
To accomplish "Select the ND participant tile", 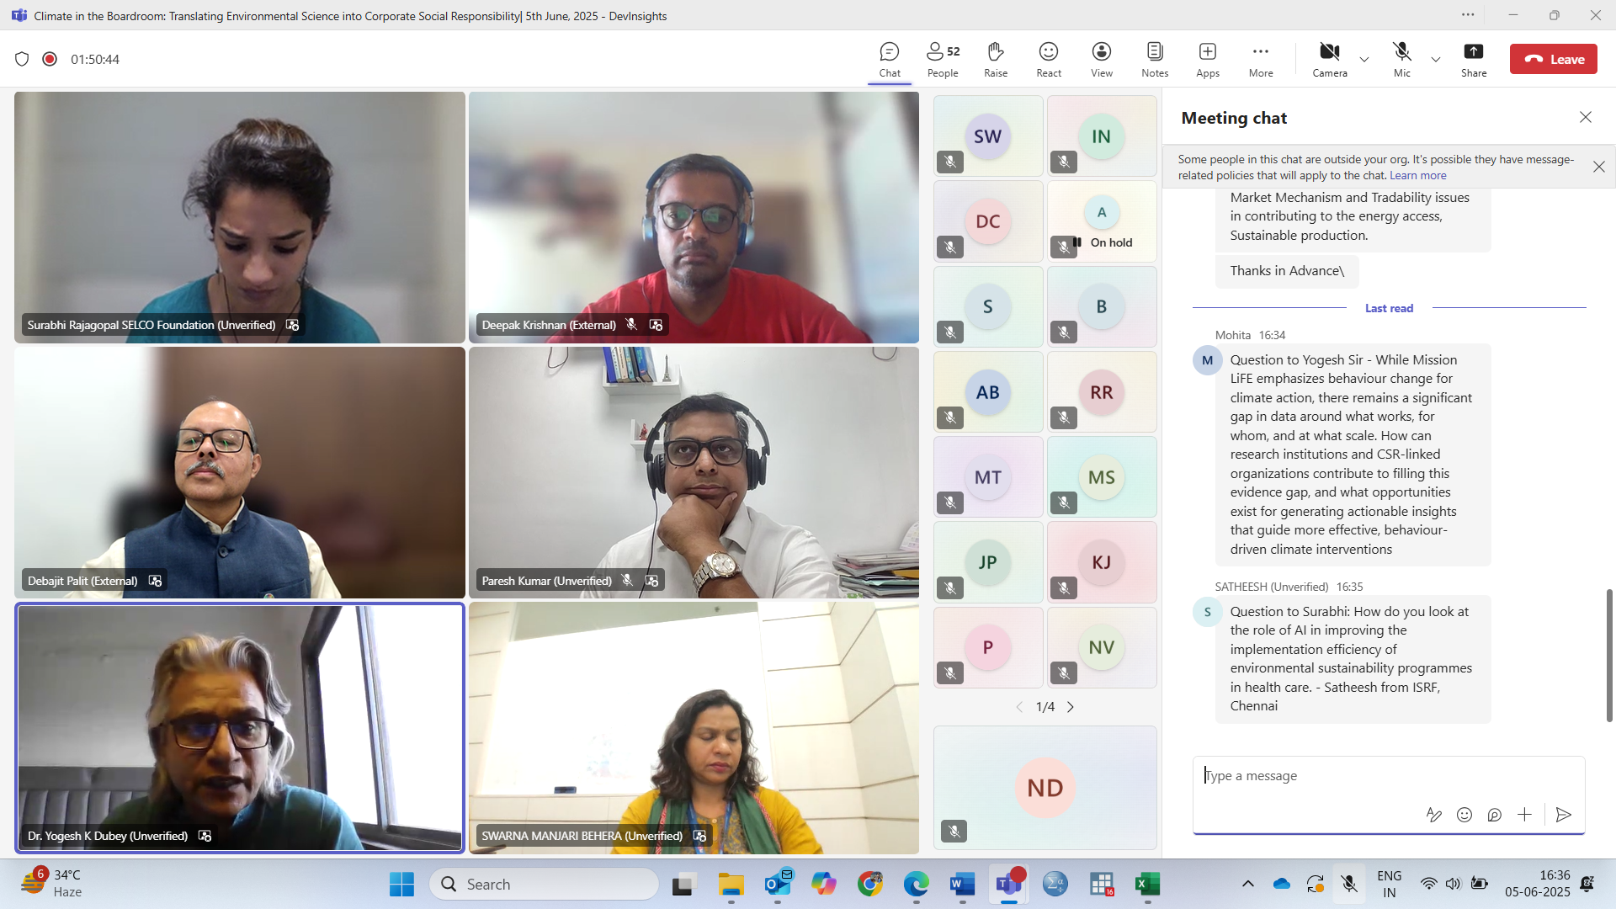I will pos(1045,788).
